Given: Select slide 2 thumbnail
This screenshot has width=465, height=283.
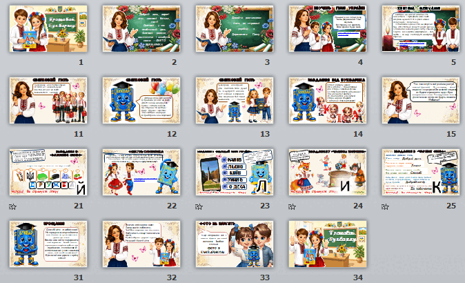Looking at the screenshot, I should [x=141, y=28].
